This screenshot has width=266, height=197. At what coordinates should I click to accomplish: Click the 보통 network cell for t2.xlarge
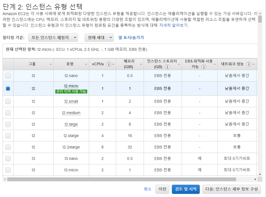coord(237,136)
